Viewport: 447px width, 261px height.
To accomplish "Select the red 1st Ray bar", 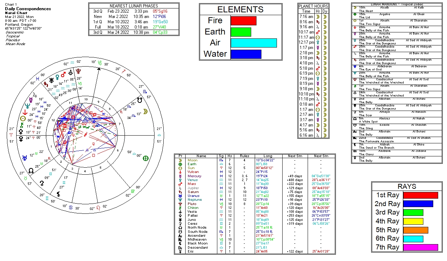I will [420, 195].
